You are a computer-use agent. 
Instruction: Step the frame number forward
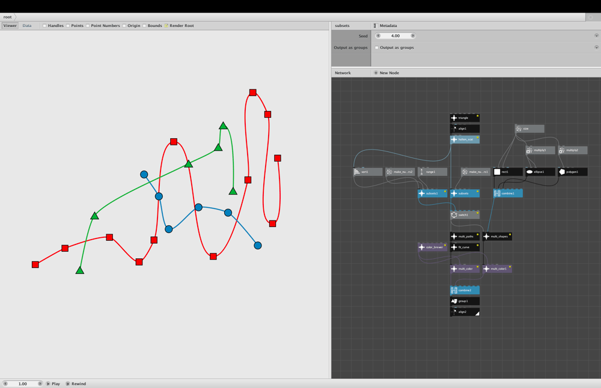40,383
